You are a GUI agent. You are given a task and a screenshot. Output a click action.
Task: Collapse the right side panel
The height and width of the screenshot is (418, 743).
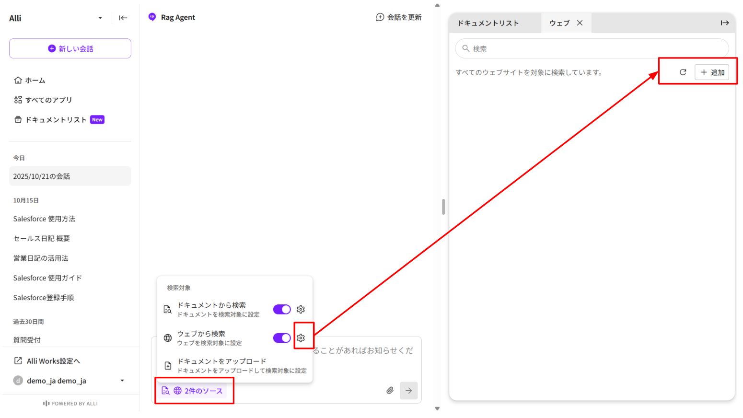point(724,23)
